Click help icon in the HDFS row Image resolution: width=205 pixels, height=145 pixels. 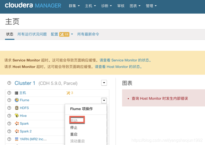(9, 108)
